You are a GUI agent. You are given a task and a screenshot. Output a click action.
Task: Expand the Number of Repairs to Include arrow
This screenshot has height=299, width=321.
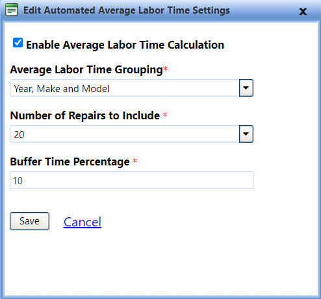click(246, 134)
